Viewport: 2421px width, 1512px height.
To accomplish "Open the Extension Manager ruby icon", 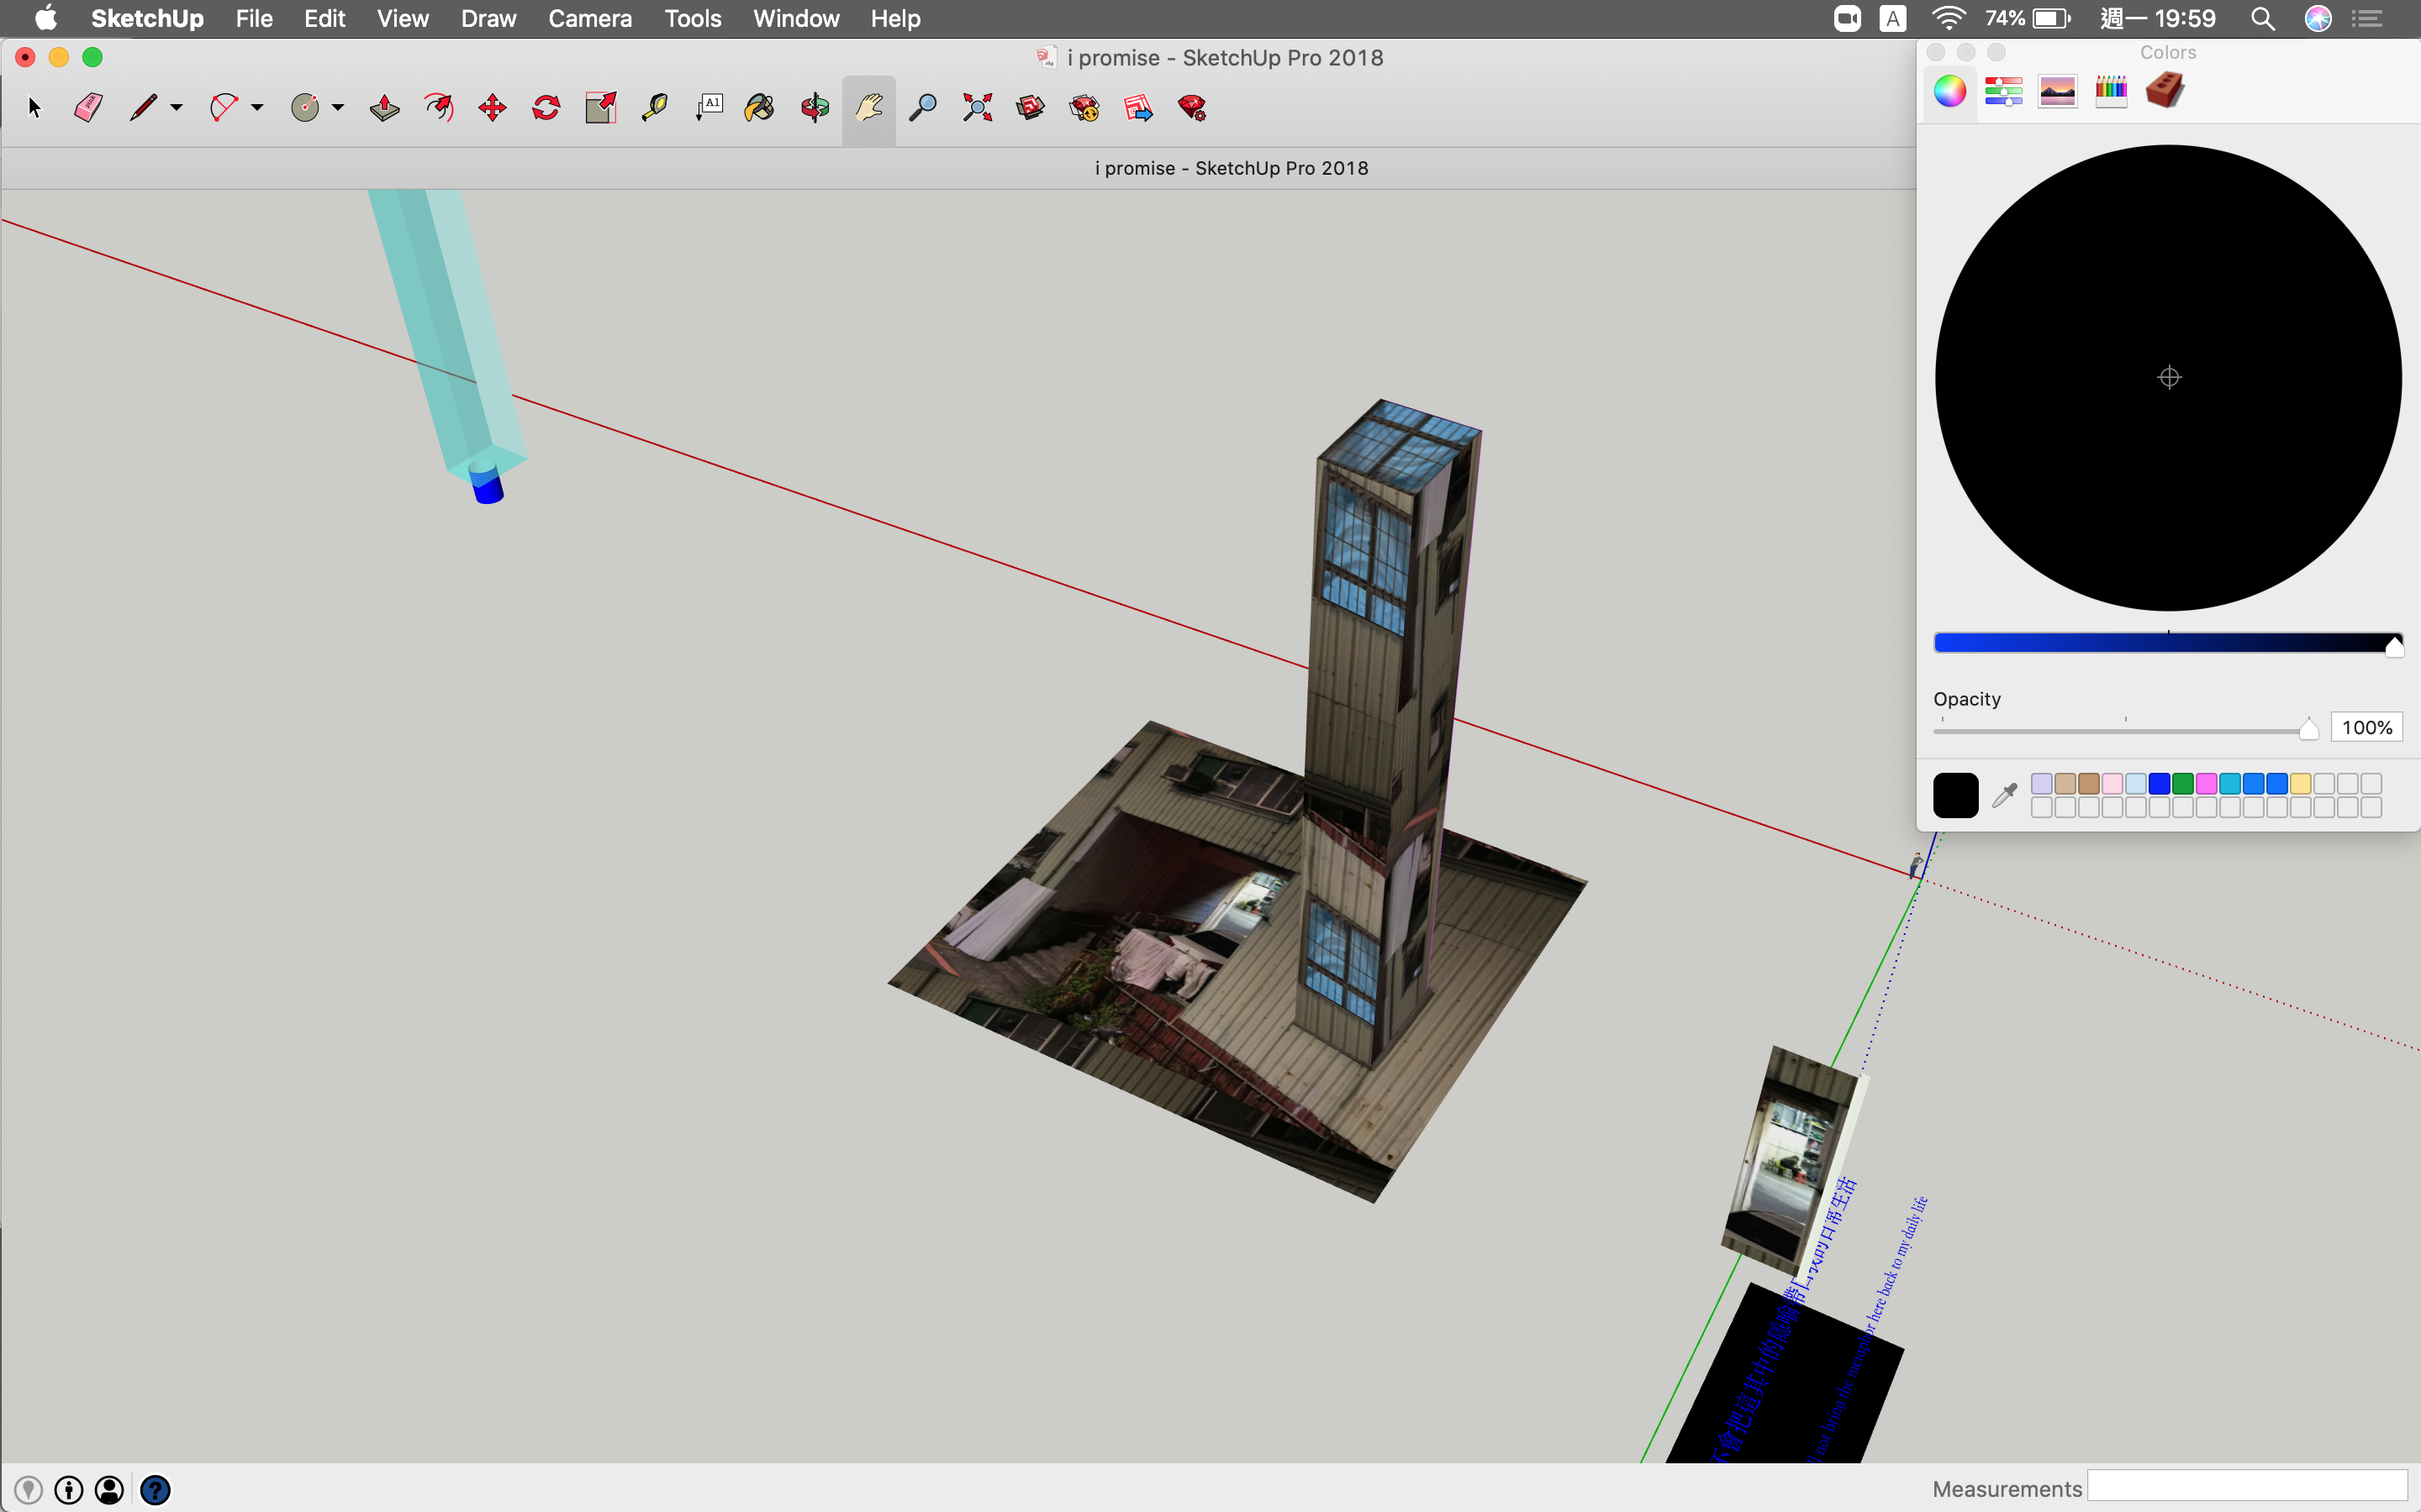I will (1191, 108).
